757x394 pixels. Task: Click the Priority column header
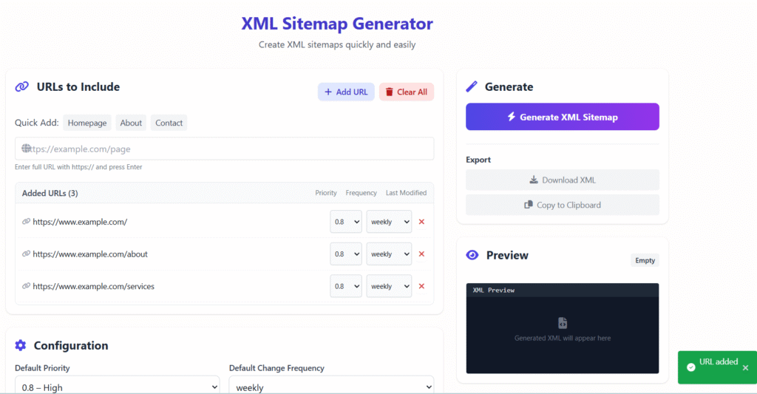click(x=326, y=193)
